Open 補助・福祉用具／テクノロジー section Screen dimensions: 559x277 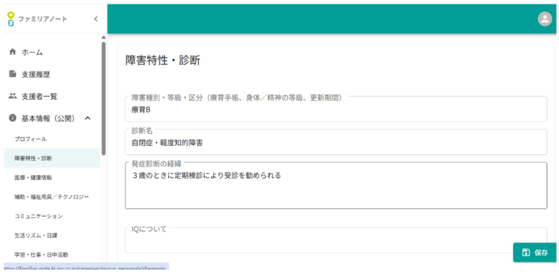point(51,197)
